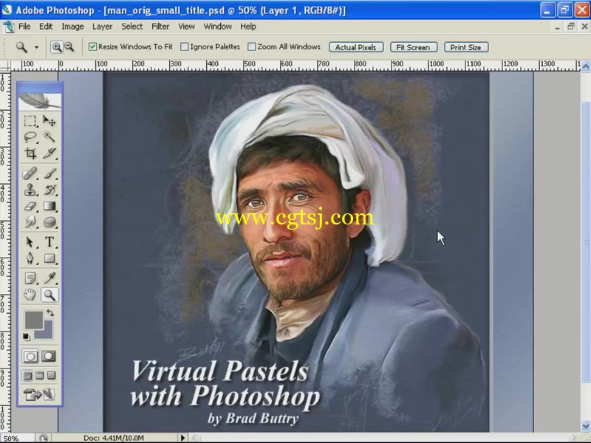Select the Pen tool
This screenshot has height=443, width=591.
pos(30,258)
